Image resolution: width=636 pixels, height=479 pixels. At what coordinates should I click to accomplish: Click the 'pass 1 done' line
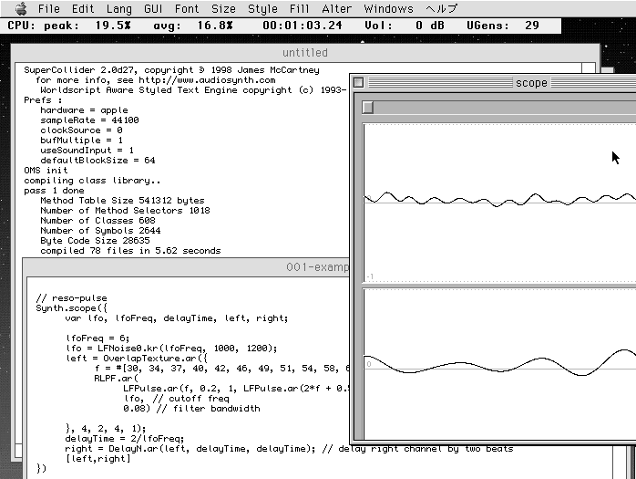pos(54,190)
